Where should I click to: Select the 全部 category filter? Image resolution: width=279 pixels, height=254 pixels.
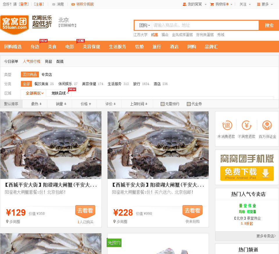tap(26, 84)
